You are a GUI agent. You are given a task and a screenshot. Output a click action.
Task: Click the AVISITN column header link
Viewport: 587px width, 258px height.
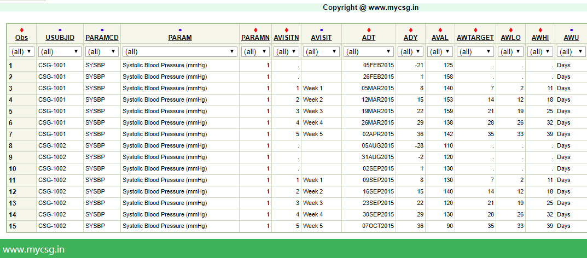point(286,38)
